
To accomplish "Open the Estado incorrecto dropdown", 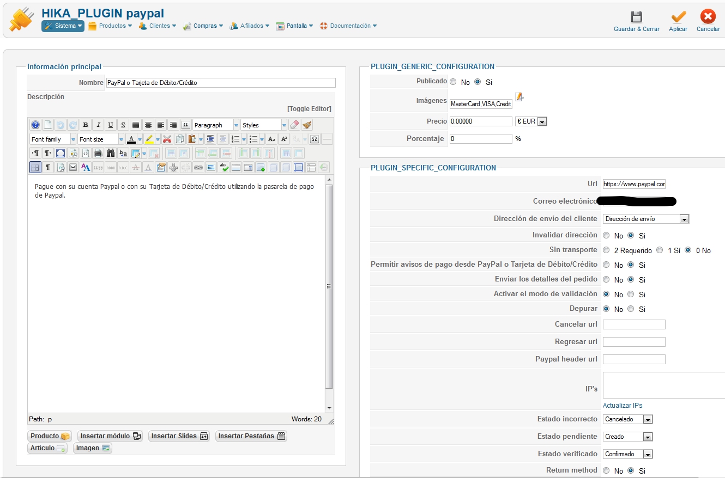I will (628, 419).
